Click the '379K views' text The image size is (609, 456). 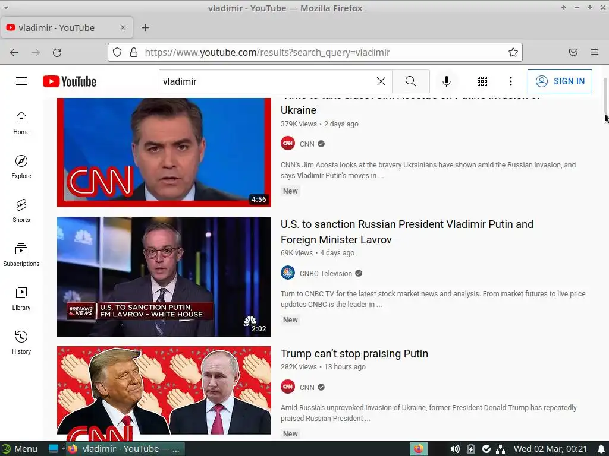[x=299, y=124]
